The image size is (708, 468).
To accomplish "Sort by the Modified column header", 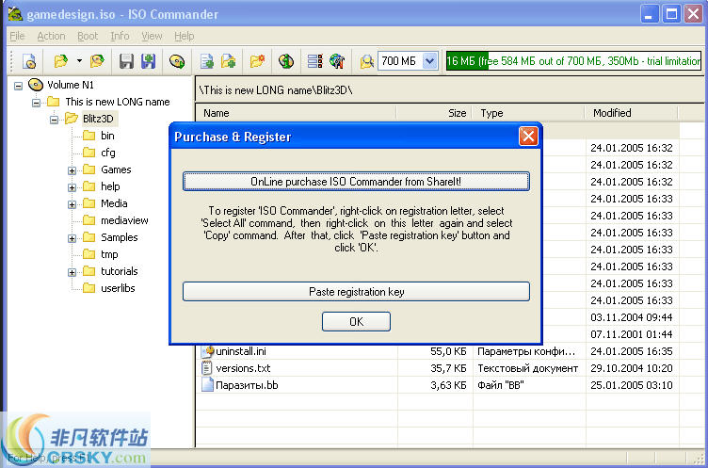I will [x=631, y=113].
